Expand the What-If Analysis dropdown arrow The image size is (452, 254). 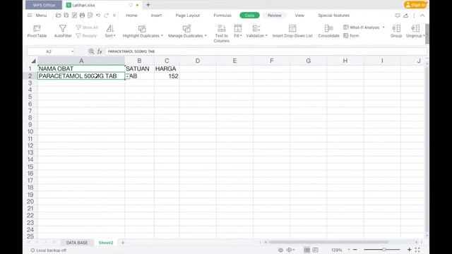click(383, 28)
